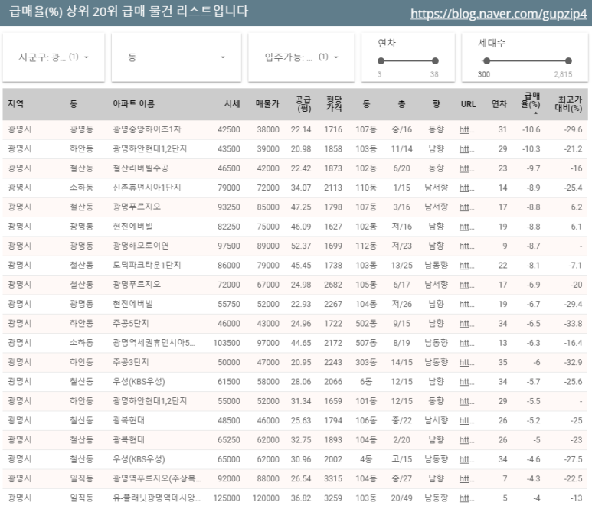Click the 공급(평) column header
Screen dimensions: 592x509
(x=303, y=104)
